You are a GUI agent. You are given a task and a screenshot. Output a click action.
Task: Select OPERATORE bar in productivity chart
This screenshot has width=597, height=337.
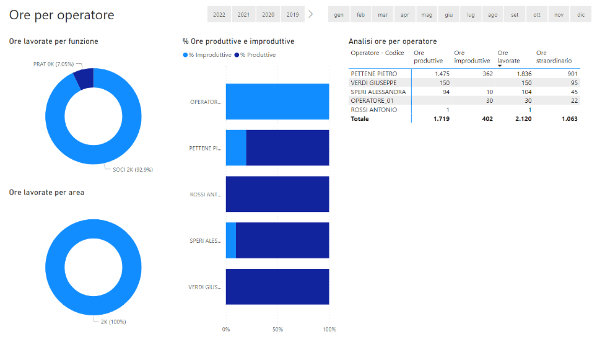277,102
